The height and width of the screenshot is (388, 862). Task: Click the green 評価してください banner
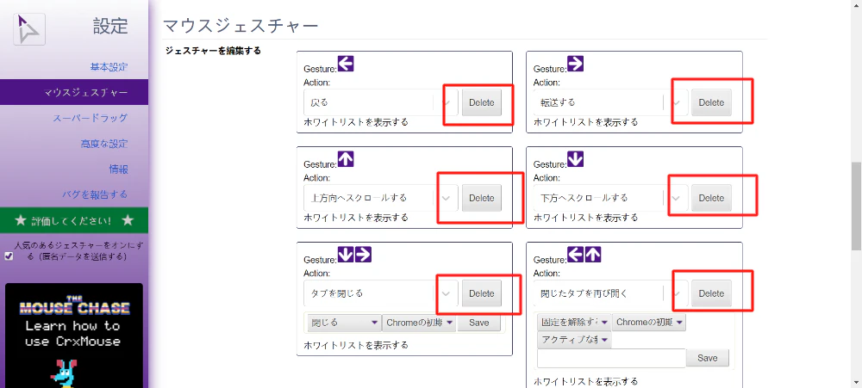(x=74, y=220)
